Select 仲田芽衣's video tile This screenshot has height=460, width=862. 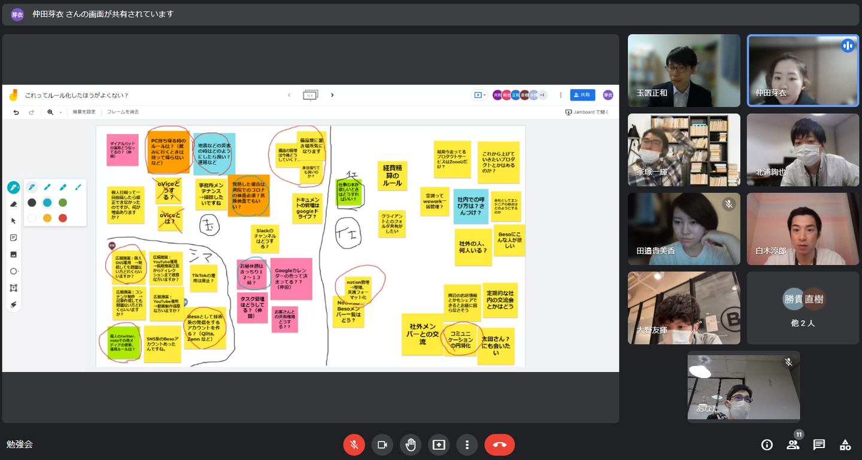(803, 71)
